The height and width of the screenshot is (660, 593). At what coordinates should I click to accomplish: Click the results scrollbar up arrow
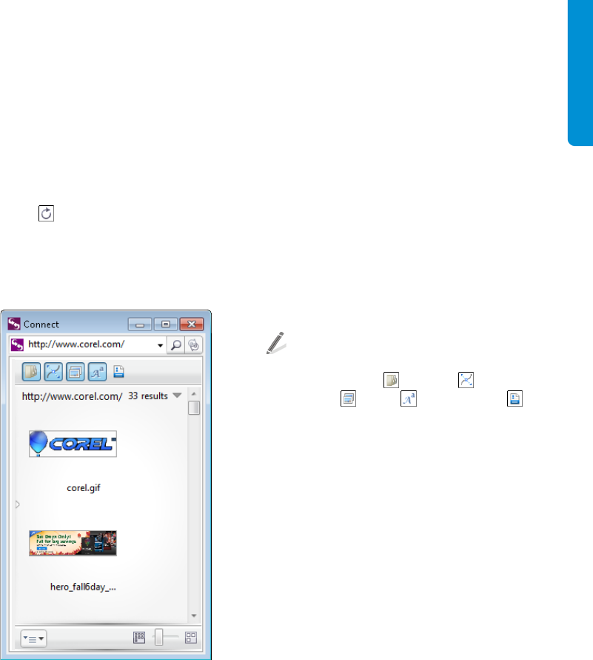194,394
